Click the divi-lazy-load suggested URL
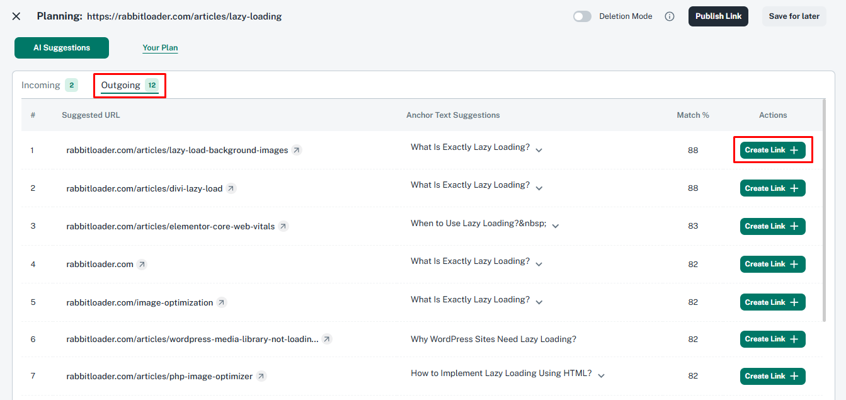The image size is (846, 400). pos(144,188)
